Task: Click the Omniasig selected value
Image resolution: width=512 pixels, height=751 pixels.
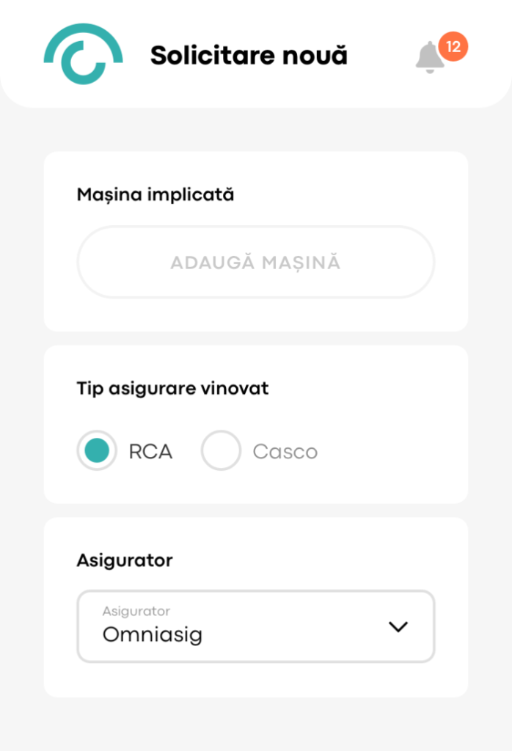Action: pyautogui.click(x=152, y=634)
